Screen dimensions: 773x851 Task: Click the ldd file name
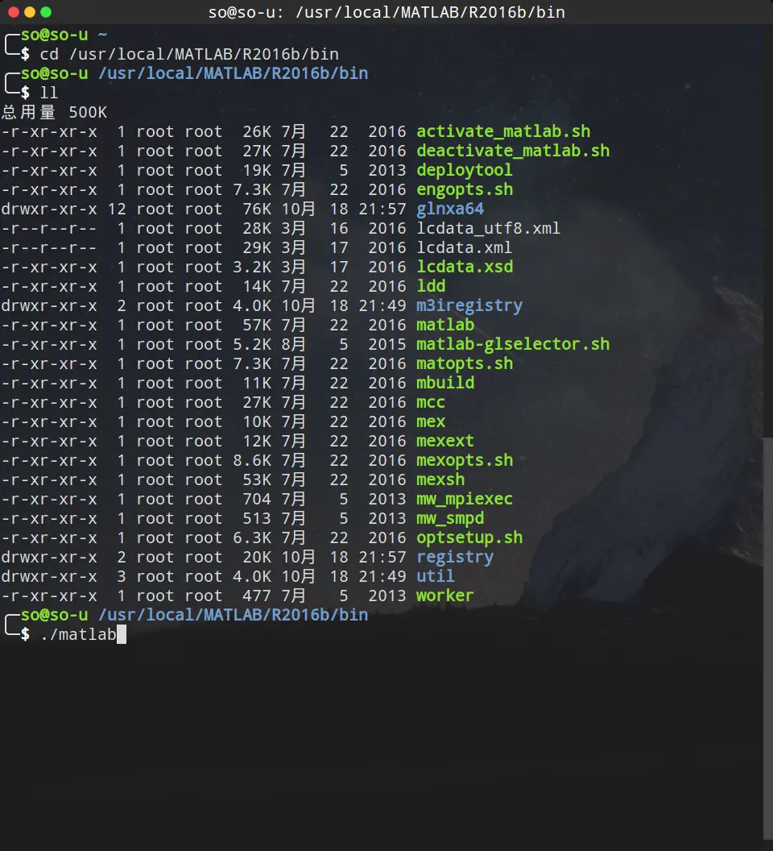click(431, 286)
